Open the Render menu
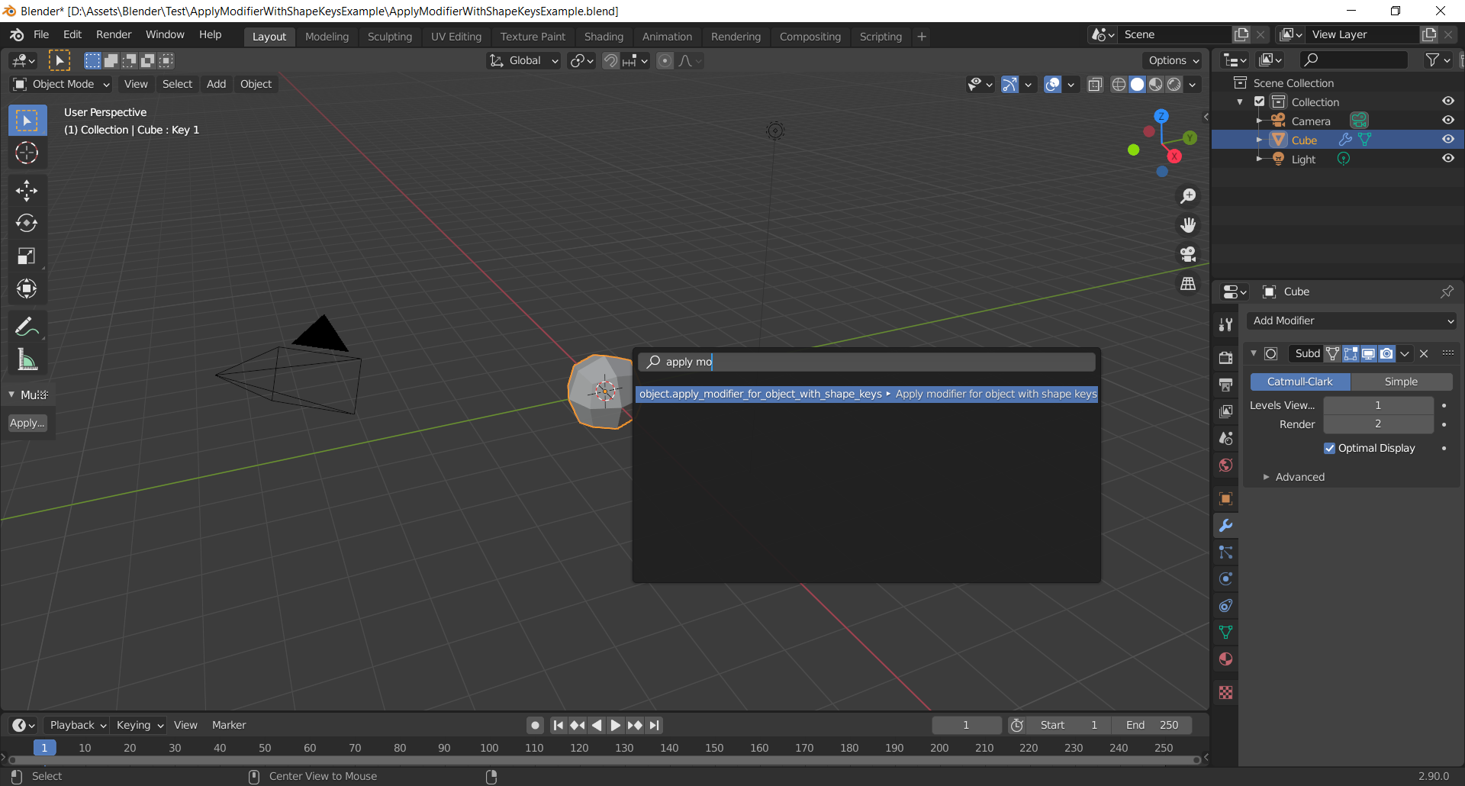This screenshot has width=1465, height=786. point(114,34)
